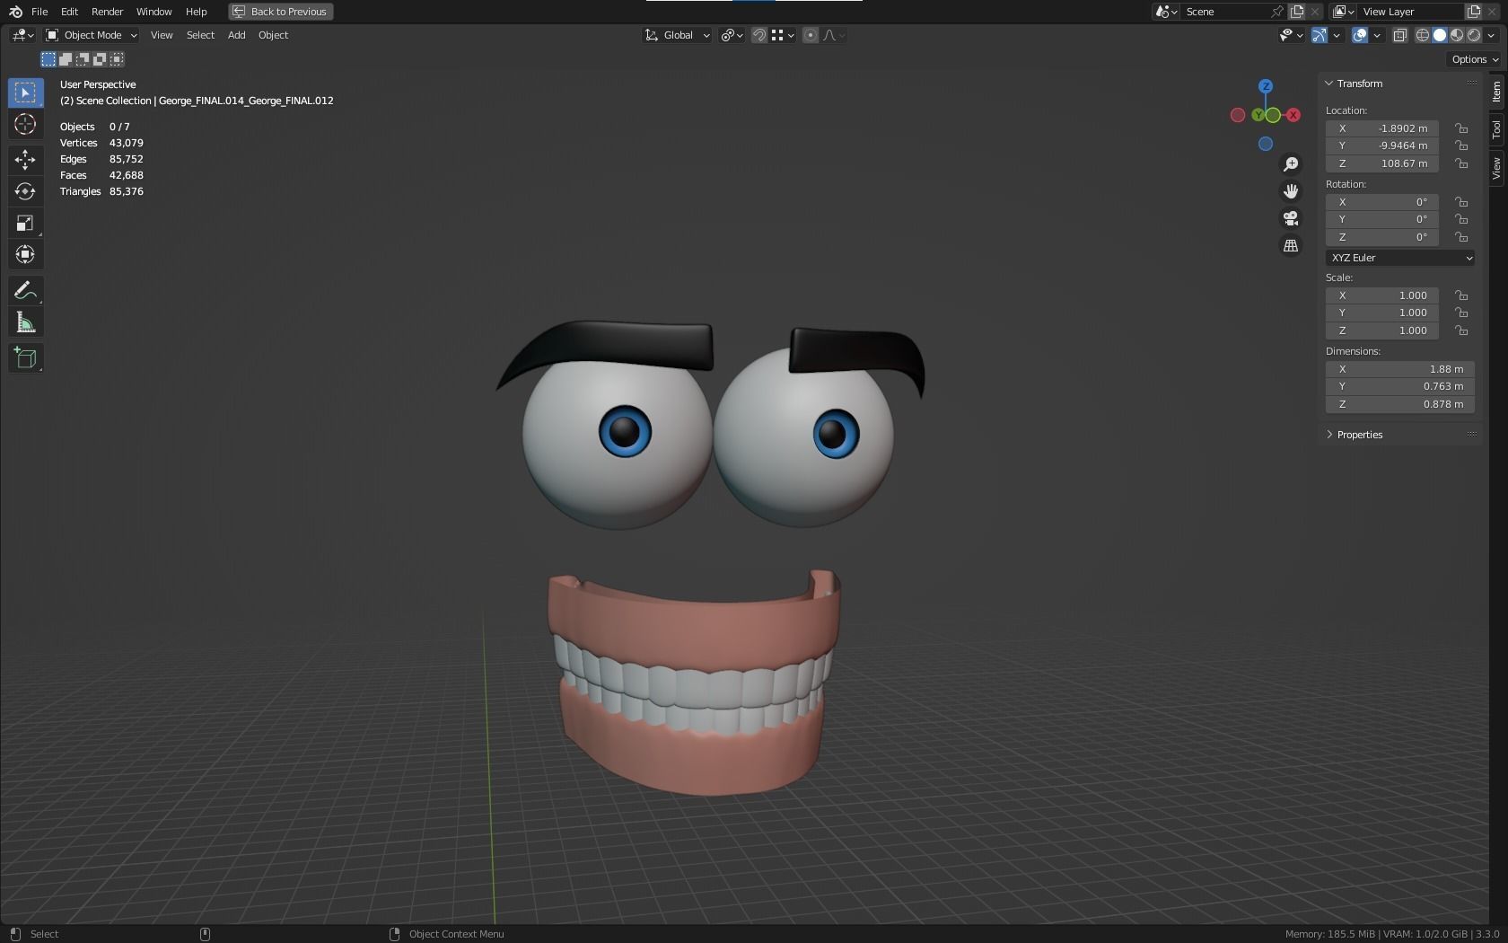This screenshot has width=1508, height=943.
Task: Open the snapping options dropdown
Action: tap(784, 35)
